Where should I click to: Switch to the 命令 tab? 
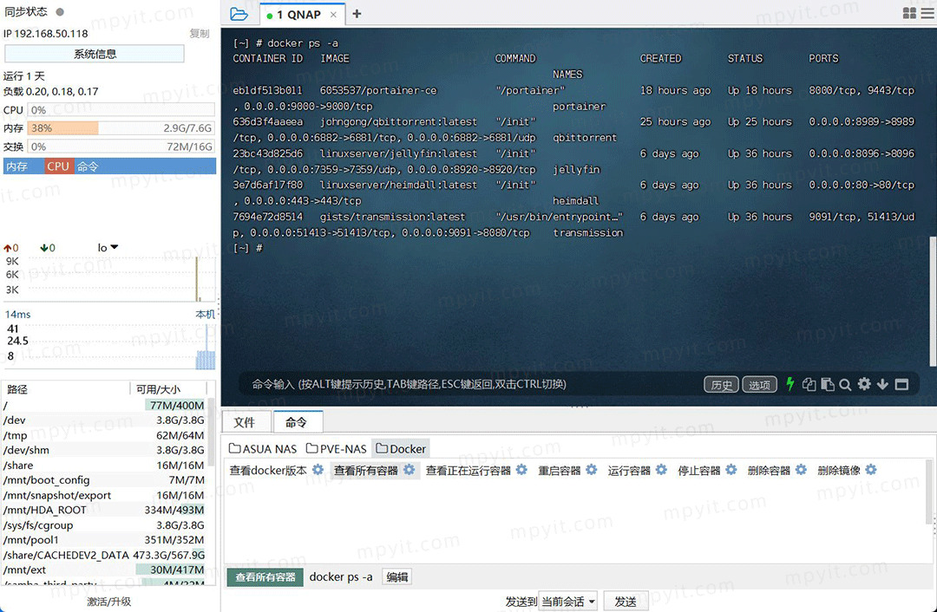coord(297,422)
